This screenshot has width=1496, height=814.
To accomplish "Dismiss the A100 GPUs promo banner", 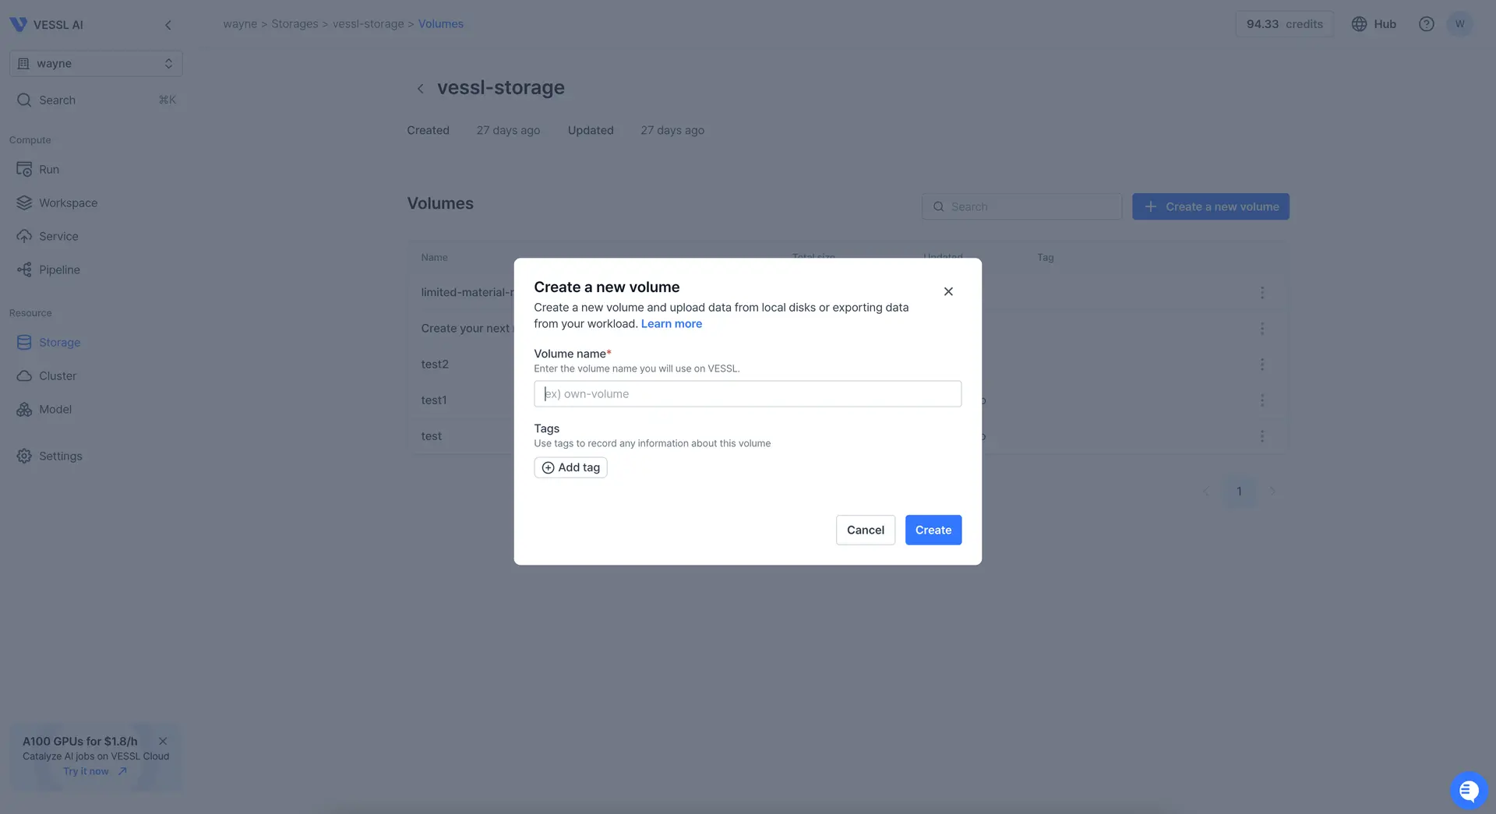I will 163,742.
